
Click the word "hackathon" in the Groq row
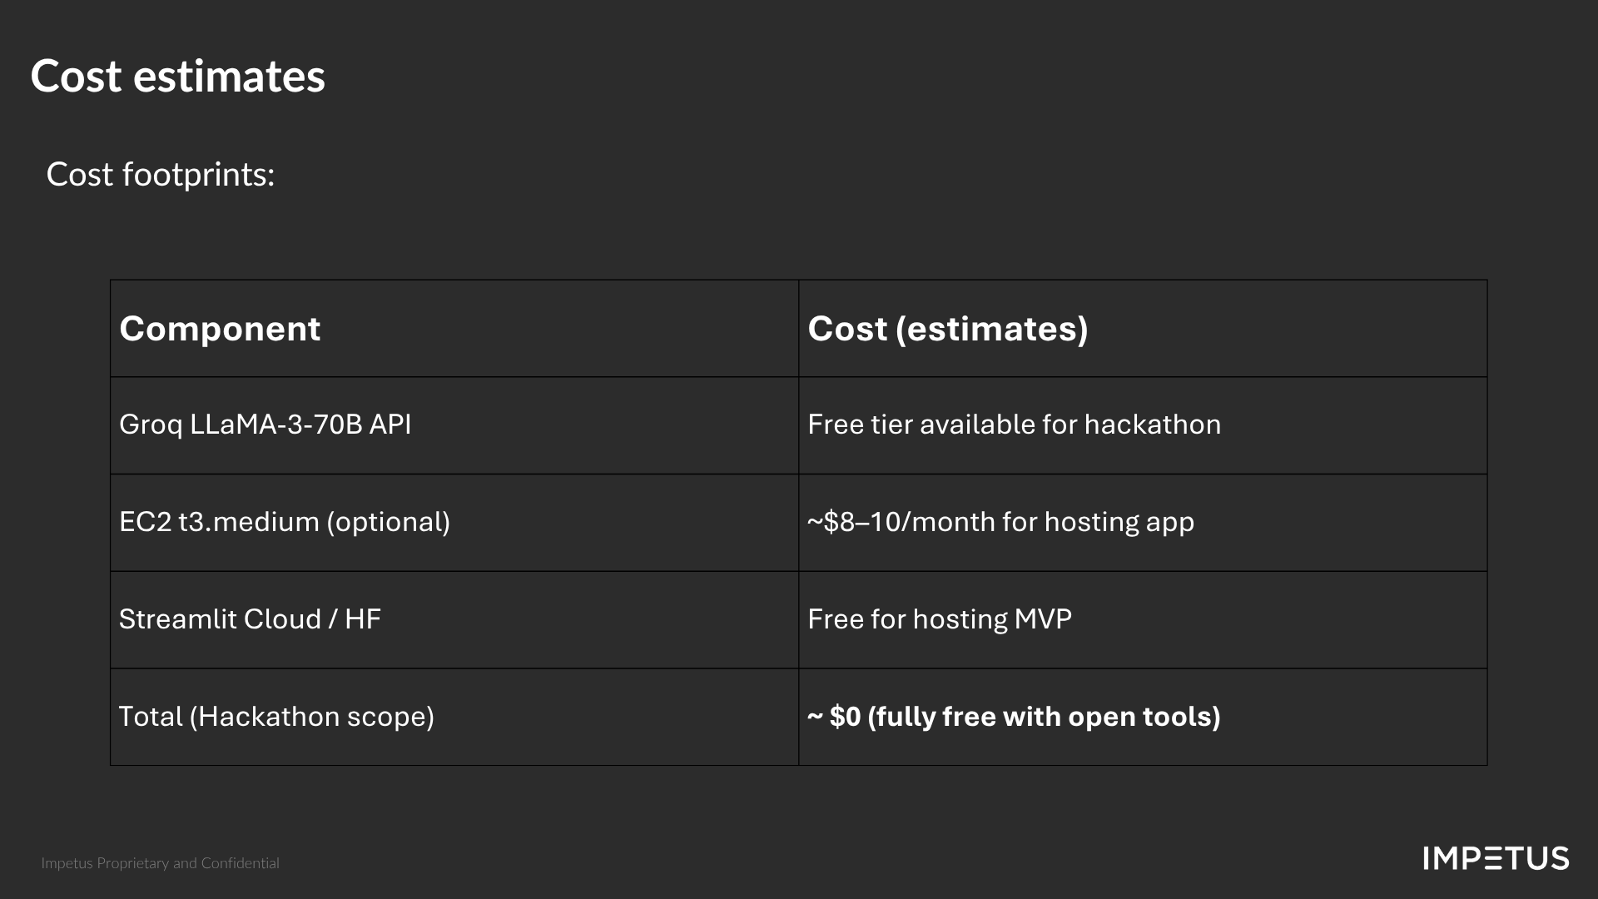1152,425
